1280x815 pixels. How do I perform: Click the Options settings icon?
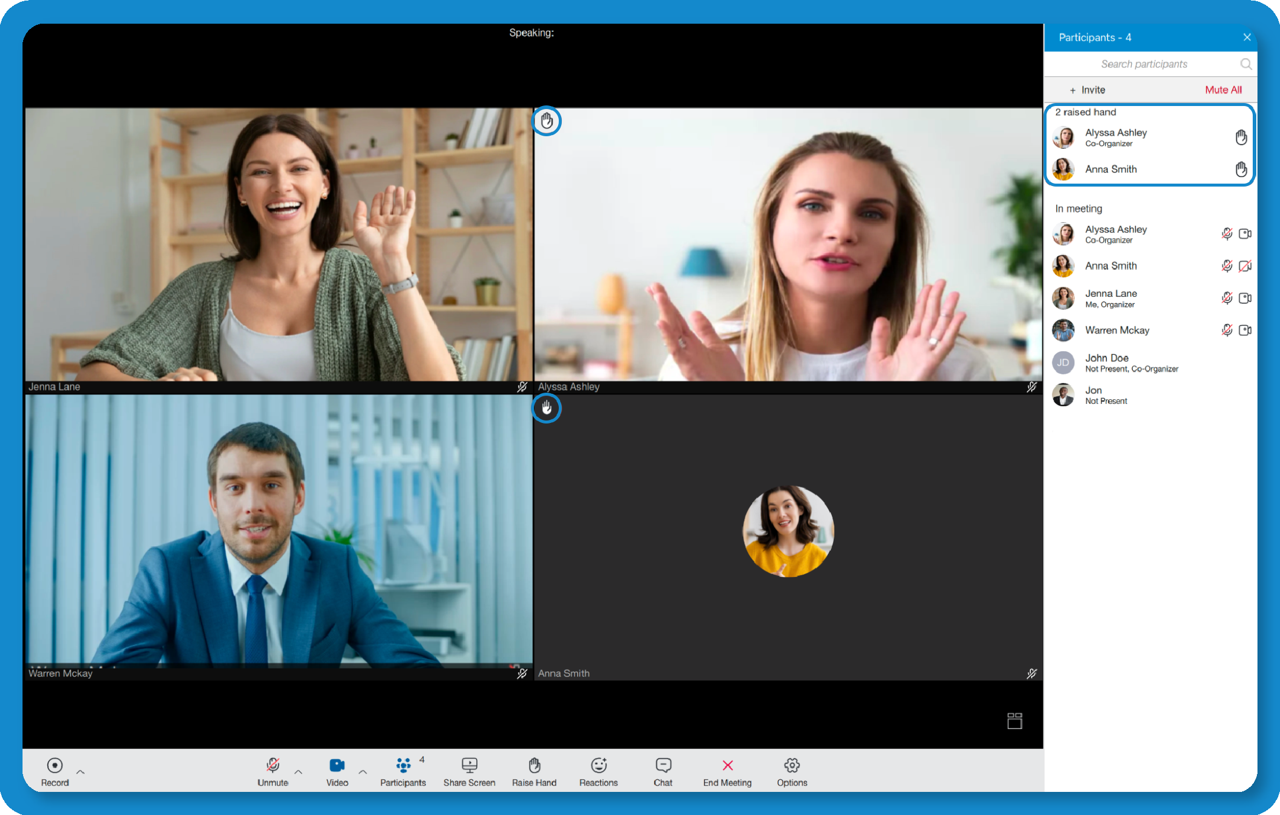coord(791,765)
